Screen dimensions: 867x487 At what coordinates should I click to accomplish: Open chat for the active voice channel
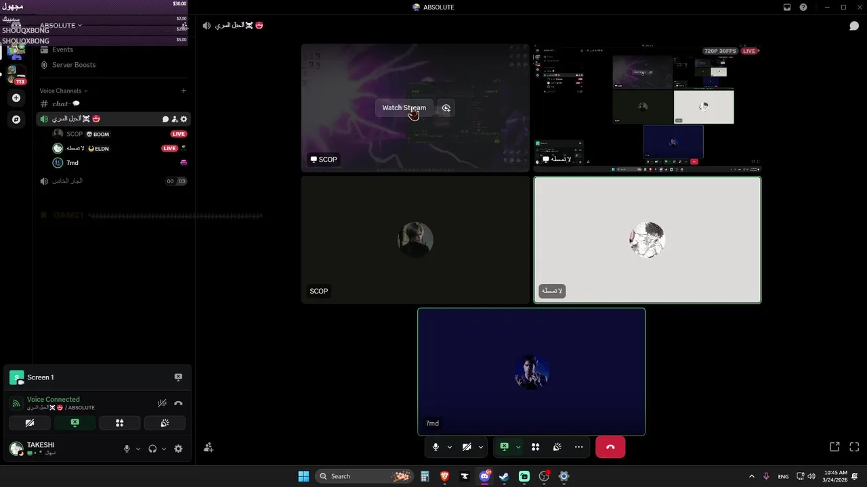click(165, 119)
